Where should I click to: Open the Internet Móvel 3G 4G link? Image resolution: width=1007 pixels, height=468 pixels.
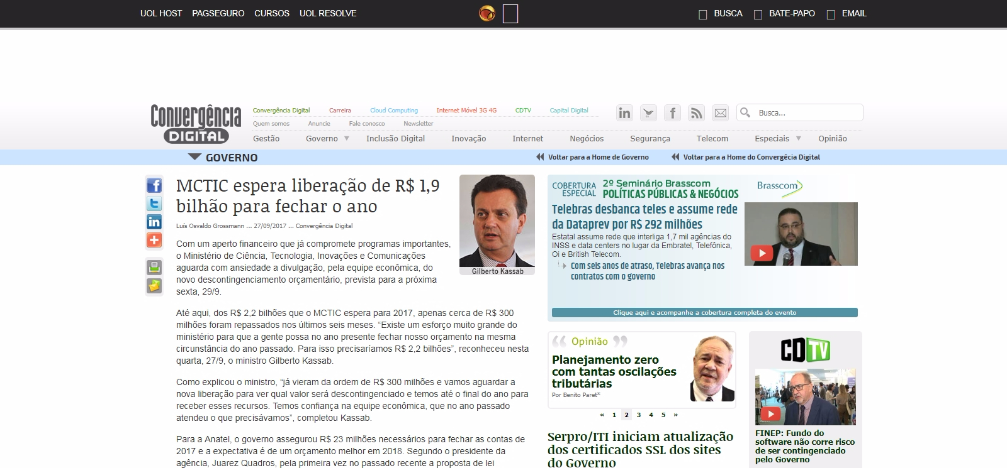pyautogui.click(x=466, y=110)
